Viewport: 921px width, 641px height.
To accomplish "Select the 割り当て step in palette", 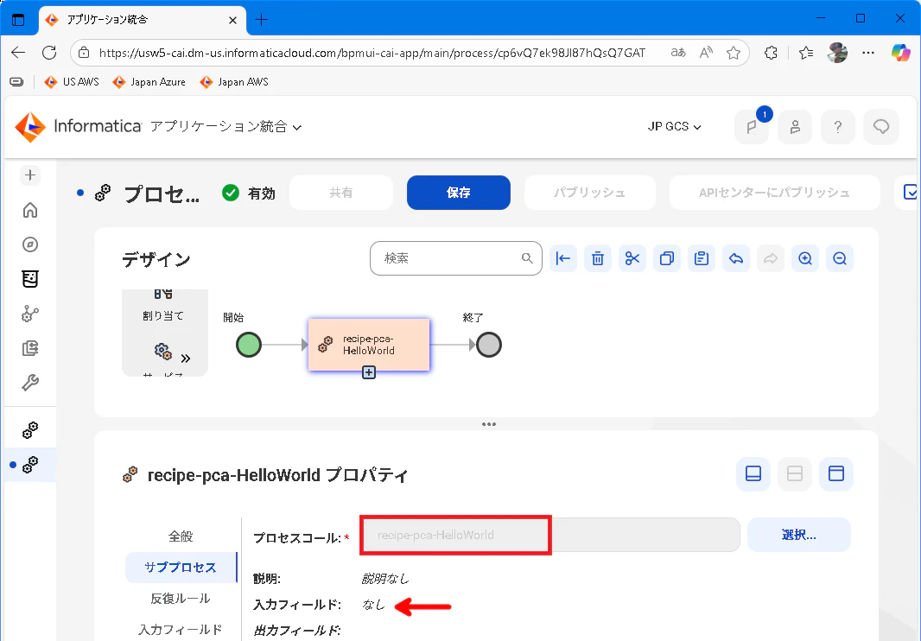I will click(163, 306).
